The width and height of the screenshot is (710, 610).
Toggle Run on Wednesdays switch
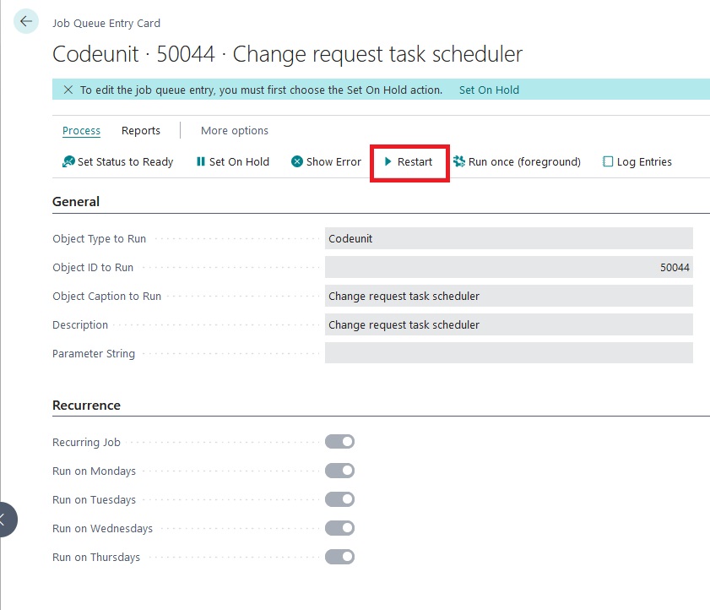[339, 528]
